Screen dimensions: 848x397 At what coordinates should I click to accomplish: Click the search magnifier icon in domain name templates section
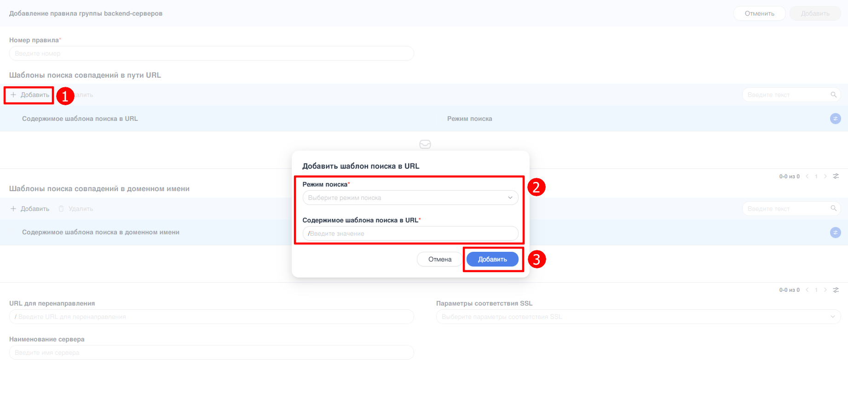pyautogui.click(x=833, y=209)
